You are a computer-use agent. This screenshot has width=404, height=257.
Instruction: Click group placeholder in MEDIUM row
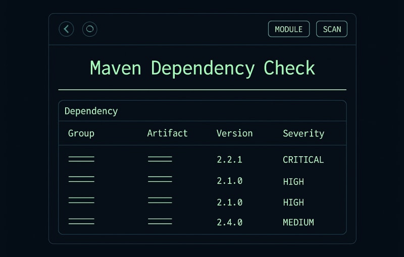(81, 221)
